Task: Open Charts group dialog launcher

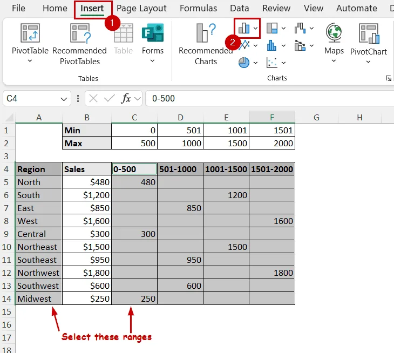Action: [x=388, y=78]
